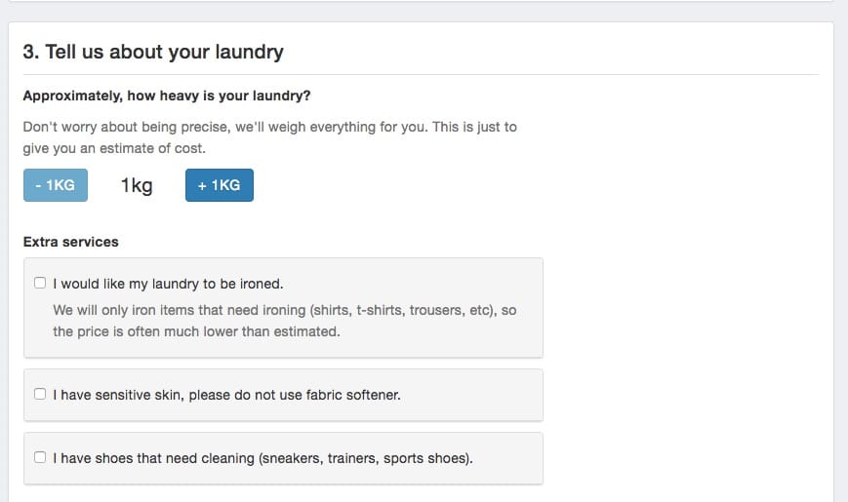This screenshot has height=502, width=848.
Task: Decrease laundry weight with the - 1KG button
Action: (56, 185)
